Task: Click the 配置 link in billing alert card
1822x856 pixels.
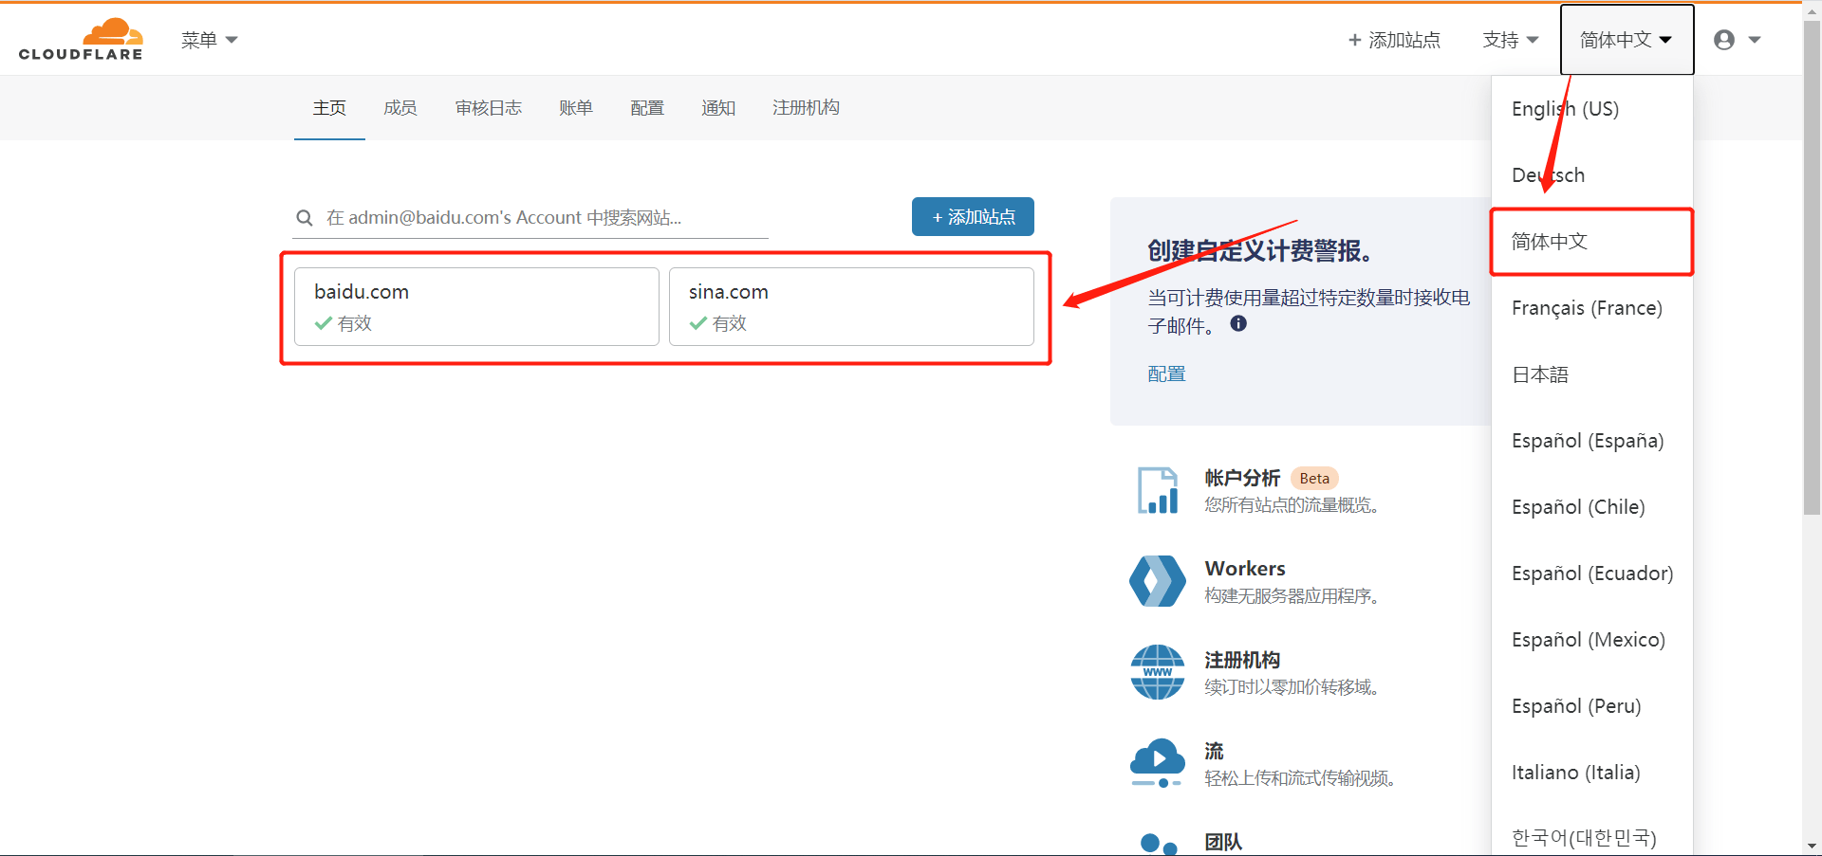Action: pos(1166,373)
